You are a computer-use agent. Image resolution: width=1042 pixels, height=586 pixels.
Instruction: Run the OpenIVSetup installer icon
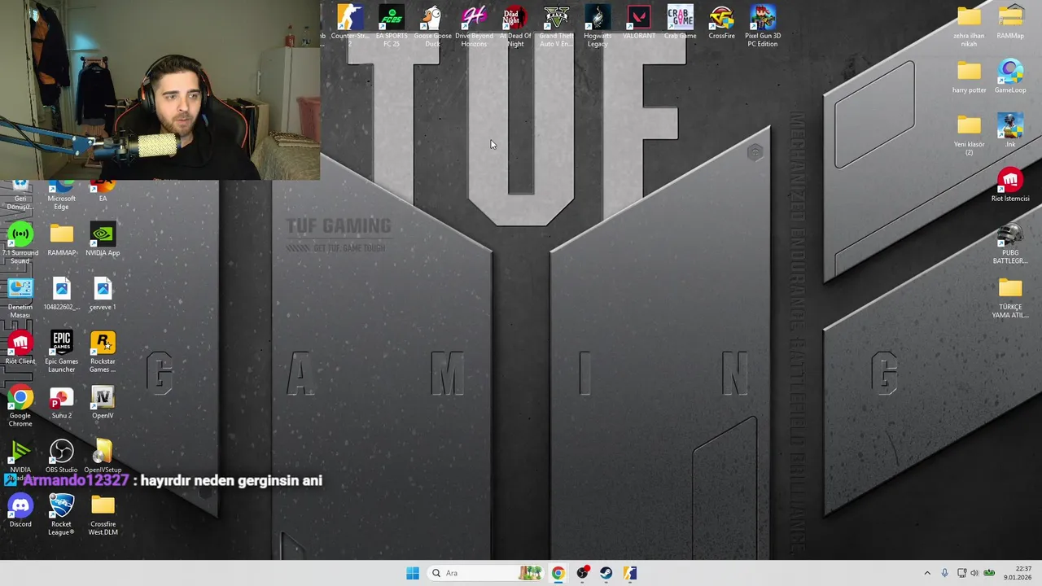pyautogui.click(x=103, y=457)
